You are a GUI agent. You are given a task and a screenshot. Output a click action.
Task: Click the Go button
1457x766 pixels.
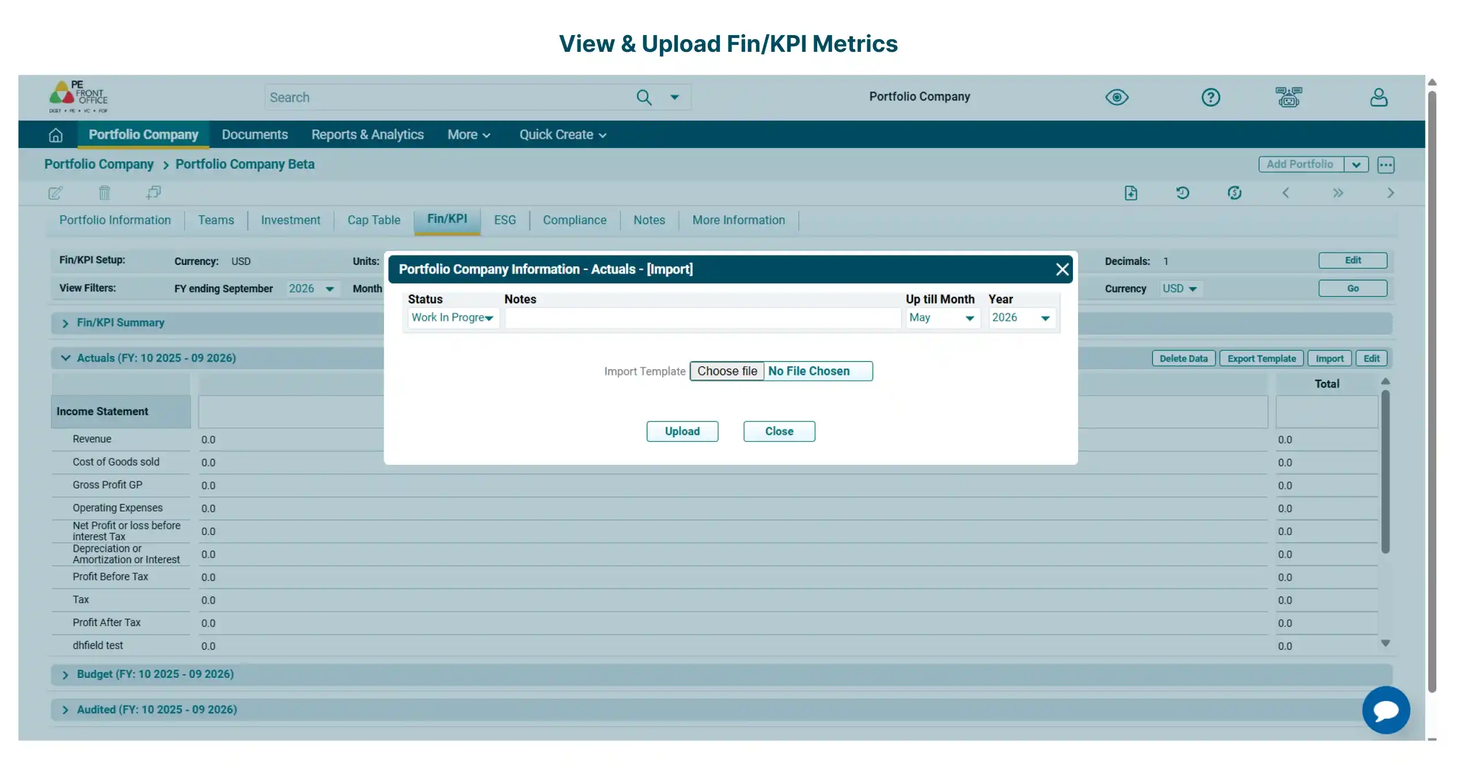tap(1352, 288)
